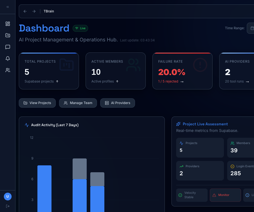This screenshot has width=254, height=212.
Task: Click the Audit Activity (Last 7 Days) heading
Action: coord(55,125)
